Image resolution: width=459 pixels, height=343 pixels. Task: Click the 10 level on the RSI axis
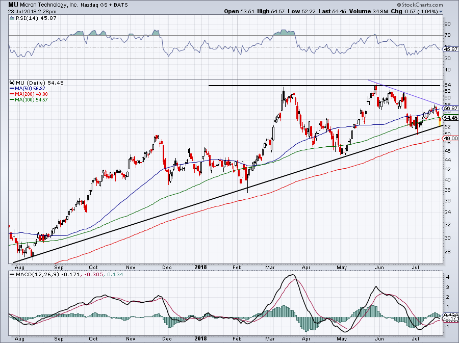pyautogui.click(x=448, y=70)
